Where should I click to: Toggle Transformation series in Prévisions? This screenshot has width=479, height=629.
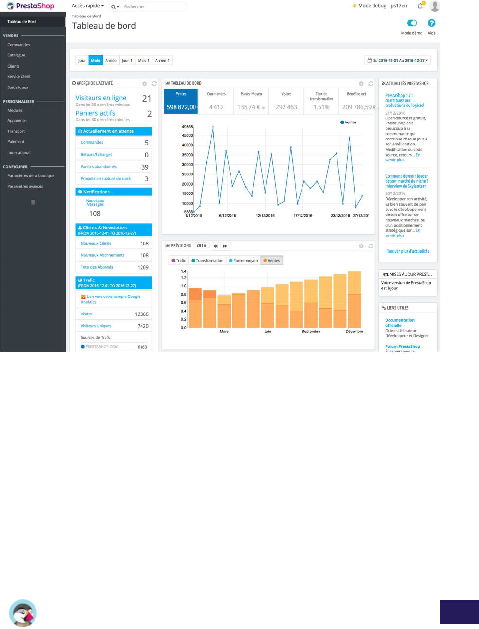(x=207, y=261)
